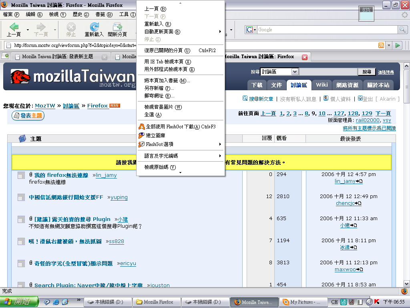Switch to the Wiki site navigation tab
This screenshot has height=308, width=410.
tap(322, 85)
